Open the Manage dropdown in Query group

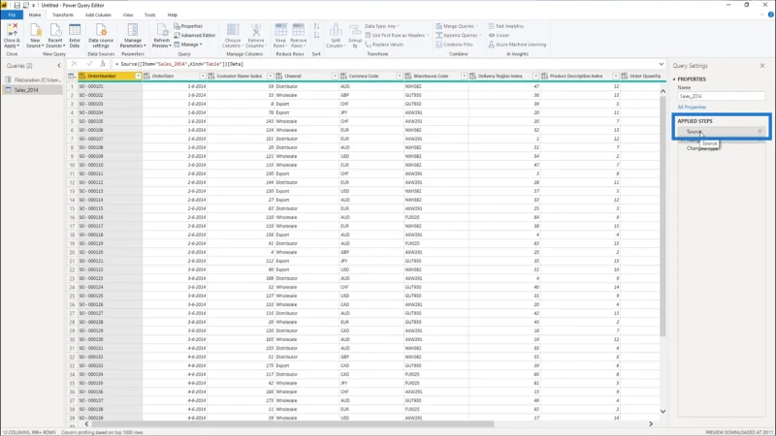click(188, 45)
